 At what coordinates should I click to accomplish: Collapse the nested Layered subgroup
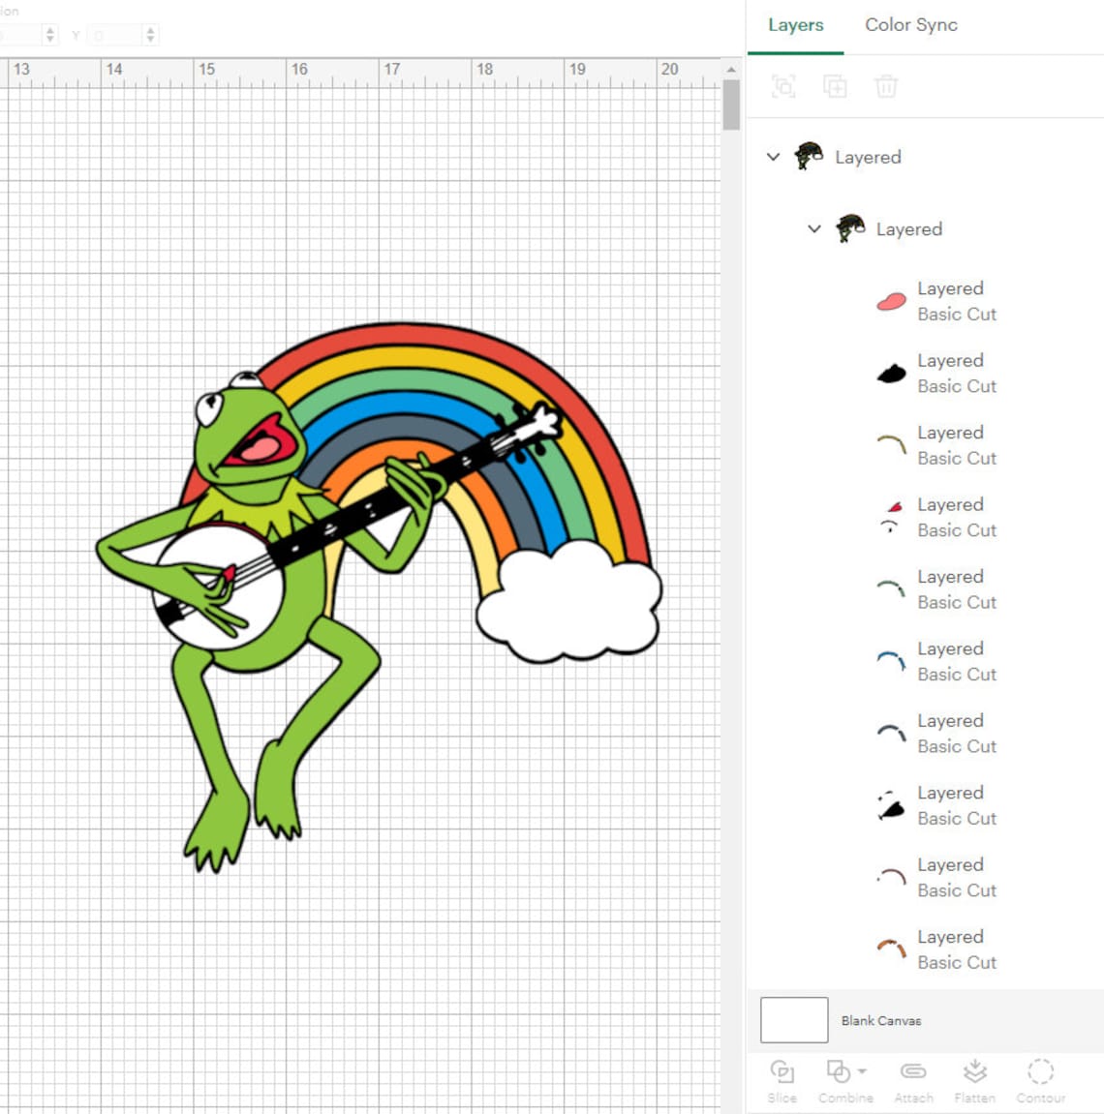[x=814, y=228]
